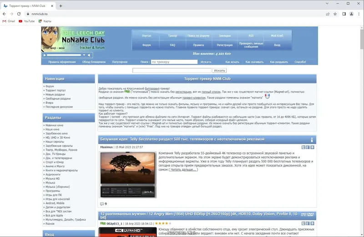364x237 pixels.
Task: Open the Chrome profile icon
Action: pos(351,14)
